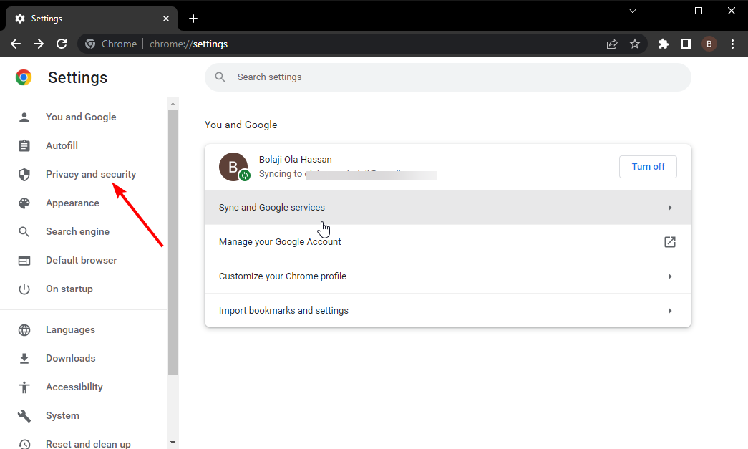This screenshot has height=449, width=748.
Task: Expand the Sync and Google services arrow
Action: pos(670,208)
